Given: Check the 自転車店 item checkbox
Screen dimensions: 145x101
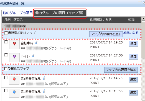Looking at the screenshot, I should click(6, 42).
